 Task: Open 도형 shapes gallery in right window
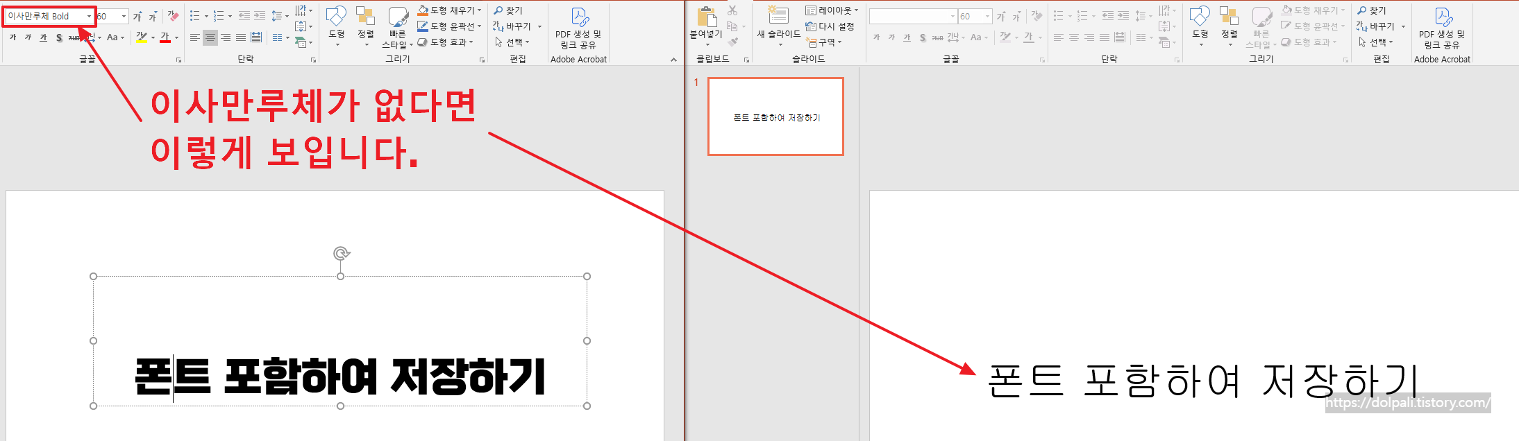1200,26
